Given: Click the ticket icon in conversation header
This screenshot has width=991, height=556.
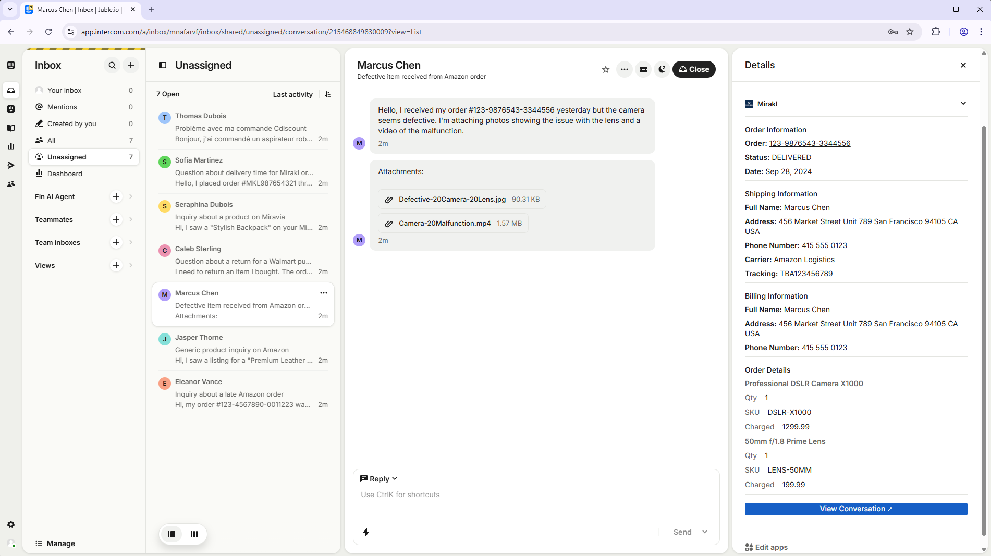Looking at the screenshot, I should [643, 69].
